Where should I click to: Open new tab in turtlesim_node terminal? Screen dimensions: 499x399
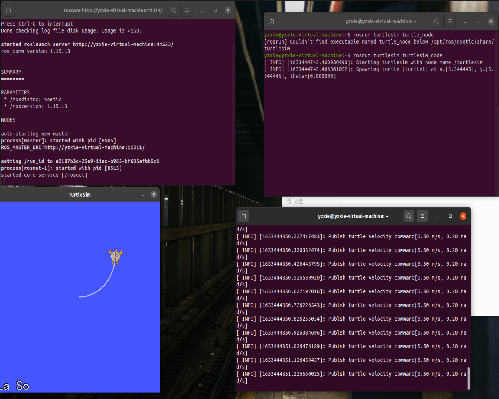point(272,22)
